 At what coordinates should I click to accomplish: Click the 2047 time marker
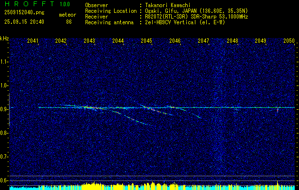click(203, 41)
